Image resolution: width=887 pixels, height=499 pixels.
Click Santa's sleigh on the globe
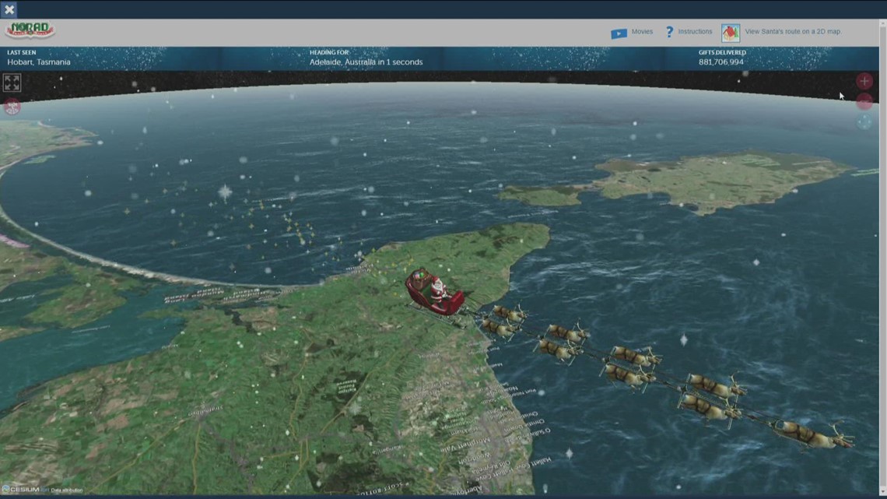(x=434, y=293)
